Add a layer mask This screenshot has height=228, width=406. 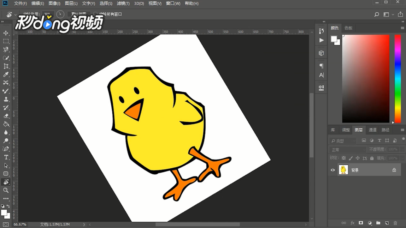point(361,223)
